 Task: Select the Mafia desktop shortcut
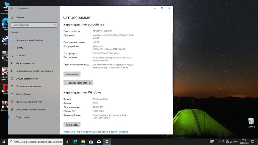tap(5, 89)
